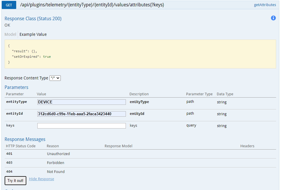Screen dimensions: 303x190
Task: Click the Not Found reason text
Action: (x=56, y=171)
